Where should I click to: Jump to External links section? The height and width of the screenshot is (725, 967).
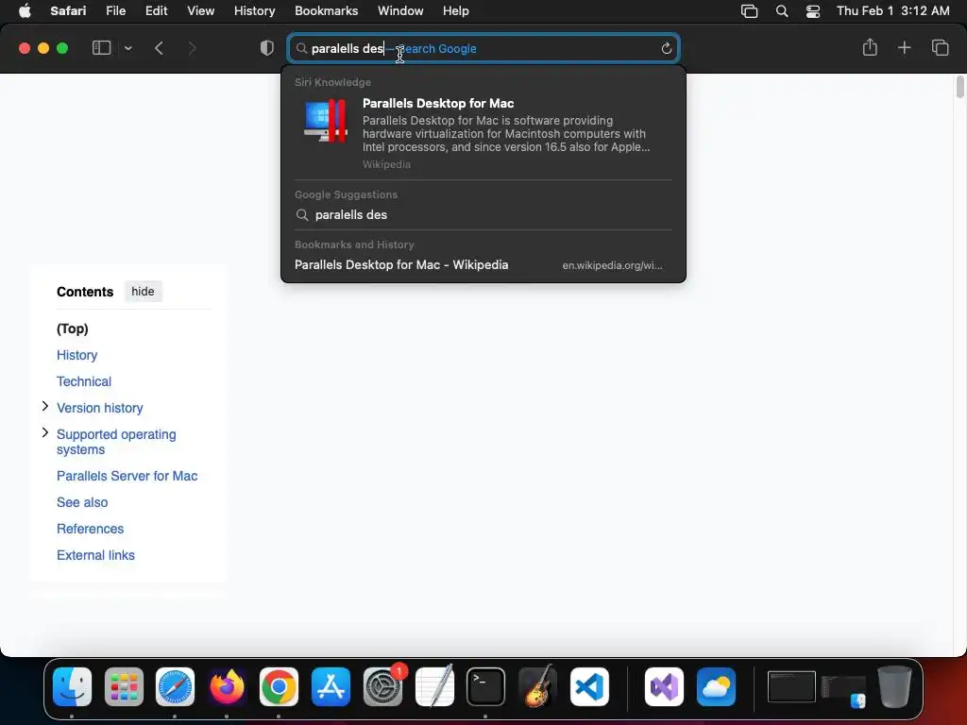coord(95,555)
